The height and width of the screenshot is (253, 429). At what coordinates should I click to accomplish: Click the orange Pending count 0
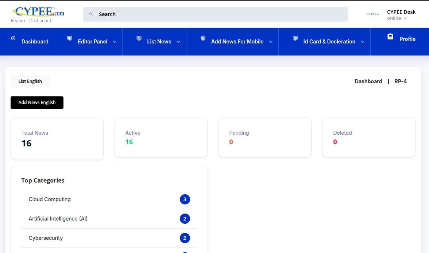point(231,142)
